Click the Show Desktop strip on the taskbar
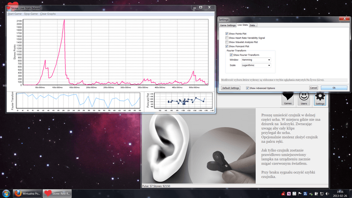352x198 pixels. point(350,194)
